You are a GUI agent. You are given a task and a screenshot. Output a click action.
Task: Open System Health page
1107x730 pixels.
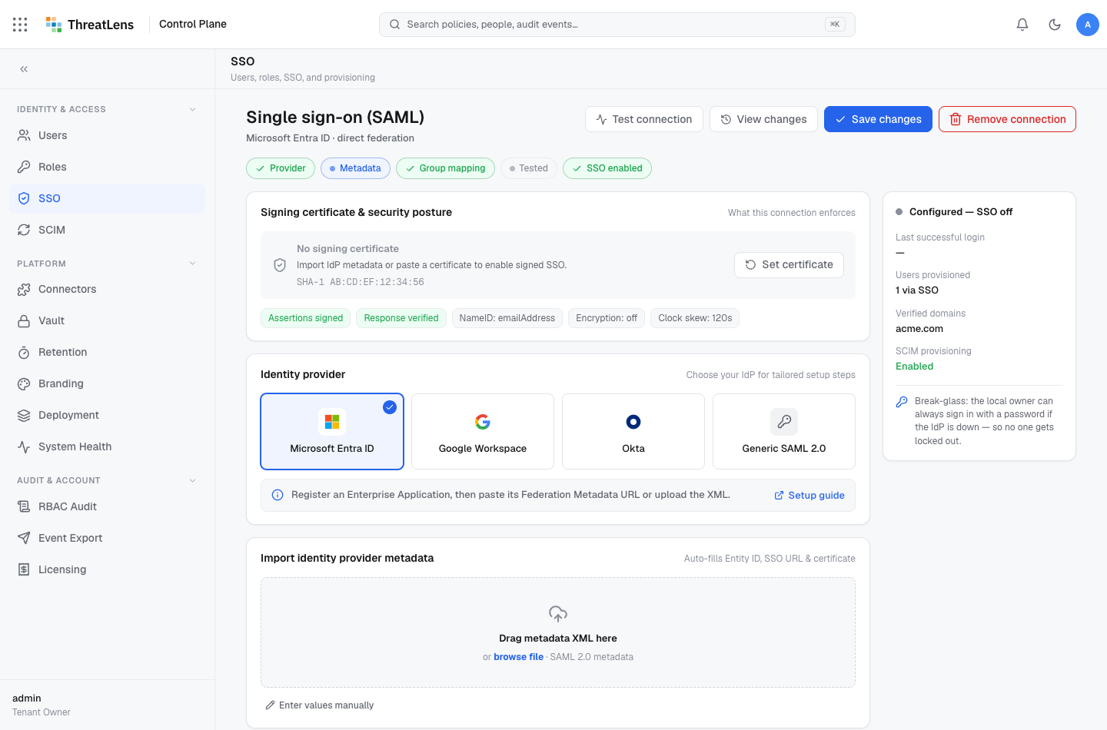coord(108,446)
